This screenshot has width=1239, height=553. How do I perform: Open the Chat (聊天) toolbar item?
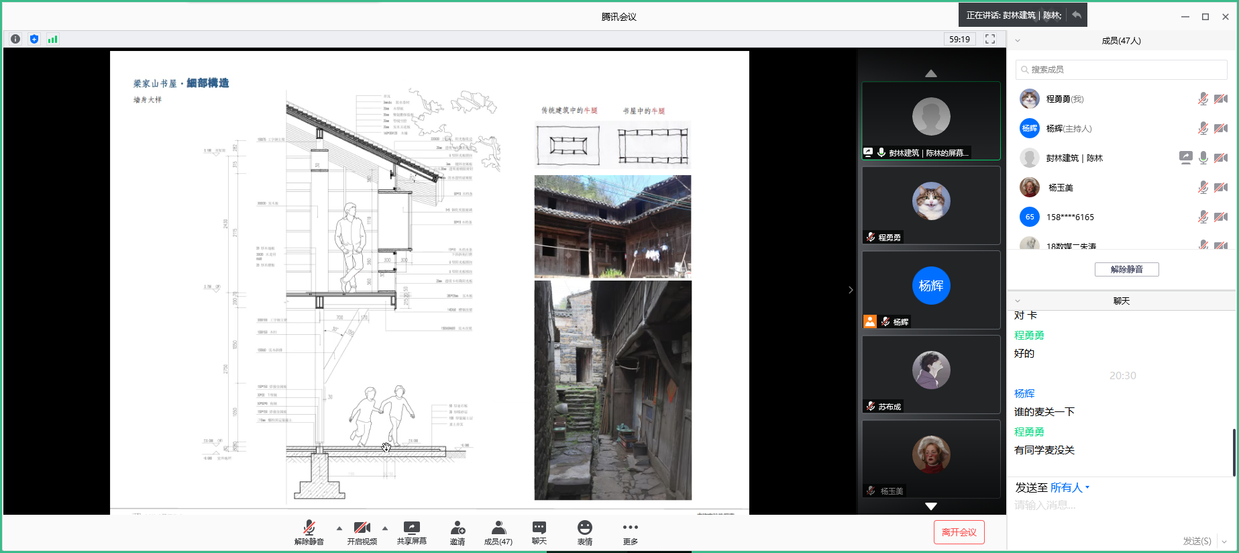tap(539, 533)
